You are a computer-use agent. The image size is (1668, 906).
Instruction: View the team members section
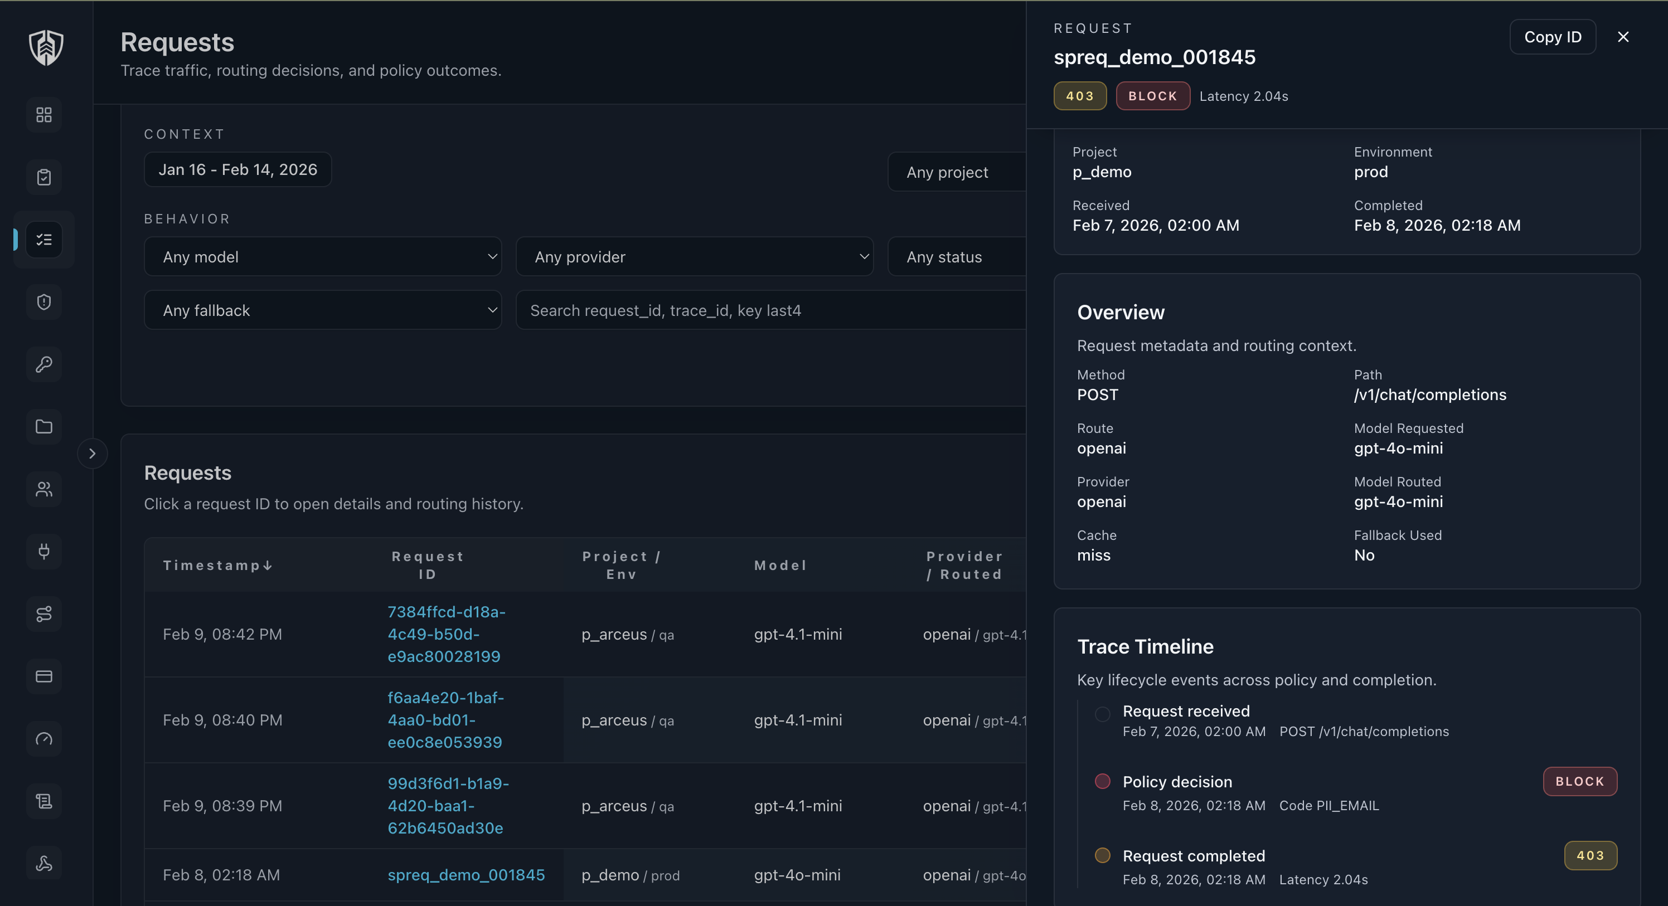[x=43, y=489]
